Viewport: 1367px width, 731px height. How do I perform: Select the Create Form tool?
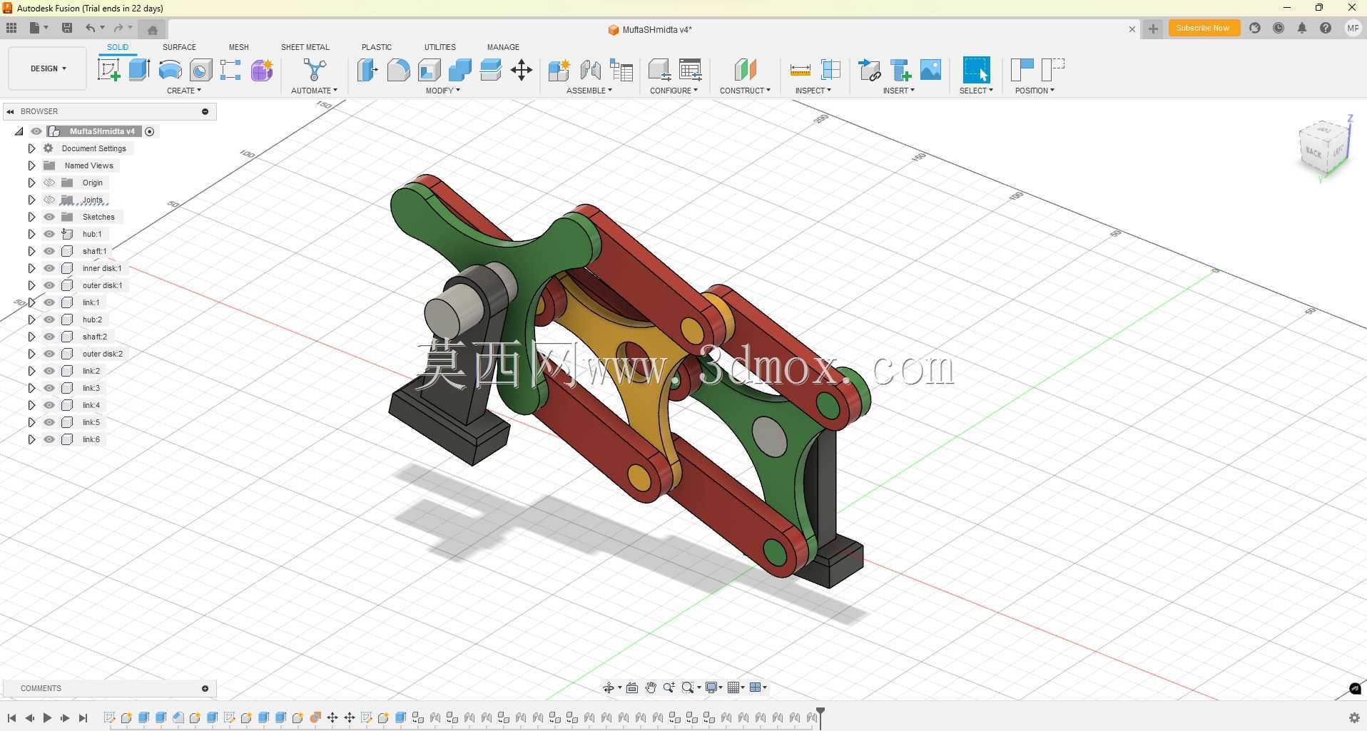click(x=262, y=70)
